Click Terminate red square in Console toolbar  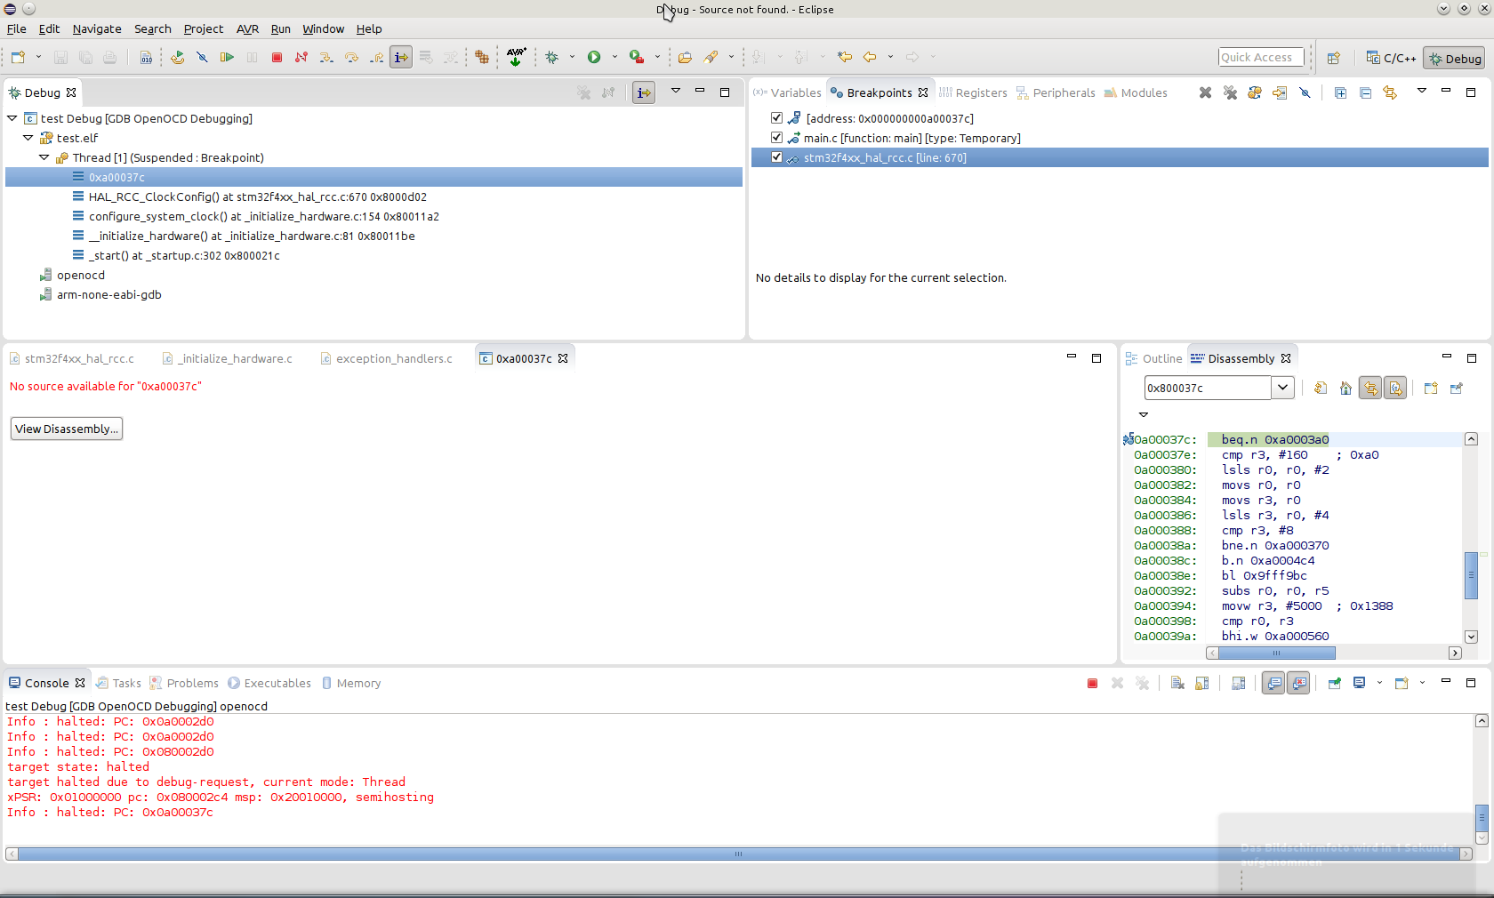[x=1092, y=683]
